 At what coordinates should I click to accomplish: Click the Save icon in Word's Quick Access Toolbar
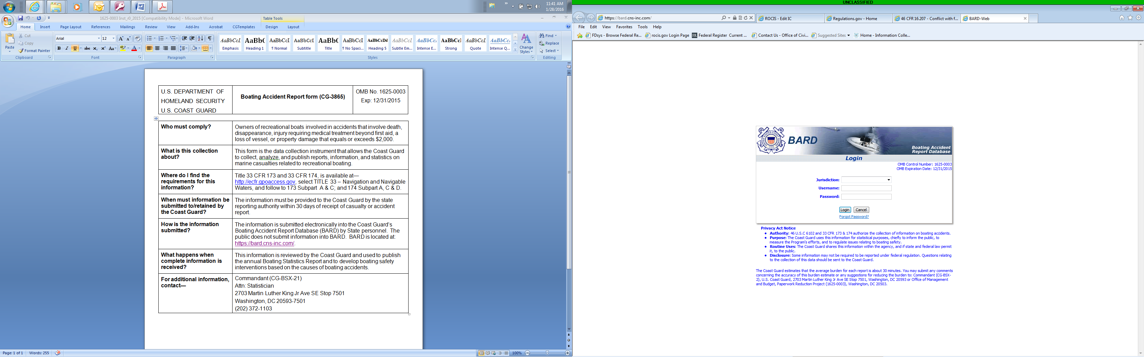tap(20, 18)
